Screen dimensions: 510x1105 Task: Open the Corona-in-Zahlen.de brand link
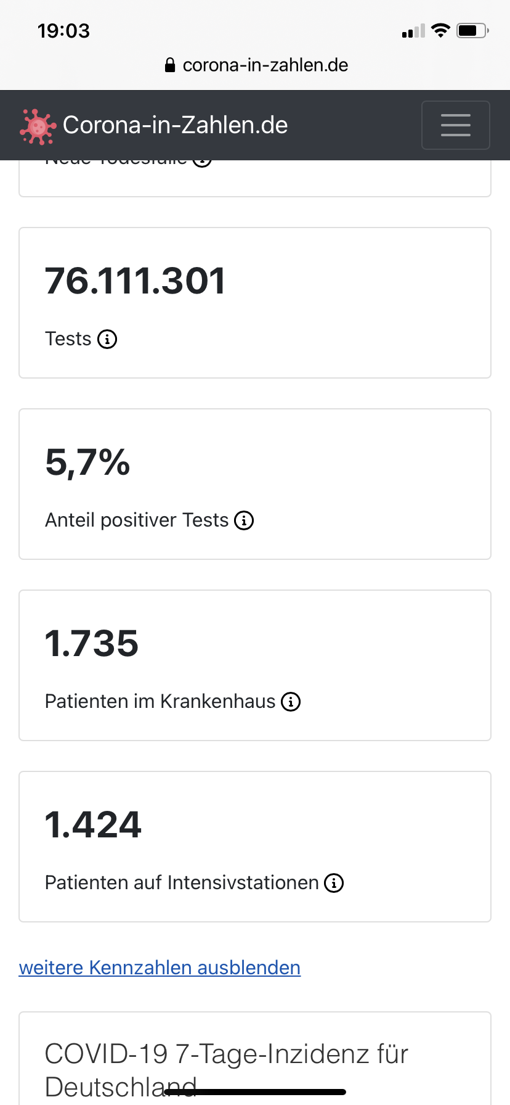point(175,125)
